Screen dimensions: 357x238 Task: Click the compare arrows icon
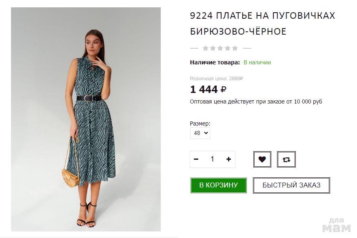(x=286, y=159)
